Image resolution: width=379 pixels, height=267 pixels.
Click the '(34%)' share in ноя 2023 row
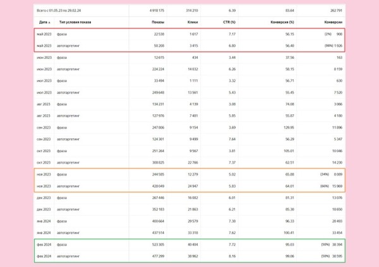pyautogui.click(x=325, y=174)
